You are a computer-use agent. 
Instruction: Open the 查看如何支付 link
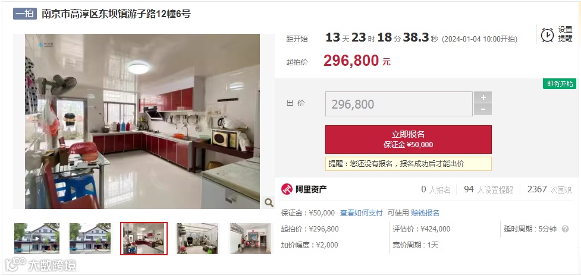(x=362, y=212)
